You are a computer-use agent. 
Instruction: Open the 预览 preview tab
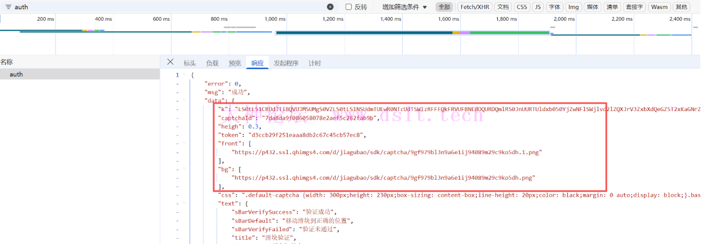(x=235, y=63)
